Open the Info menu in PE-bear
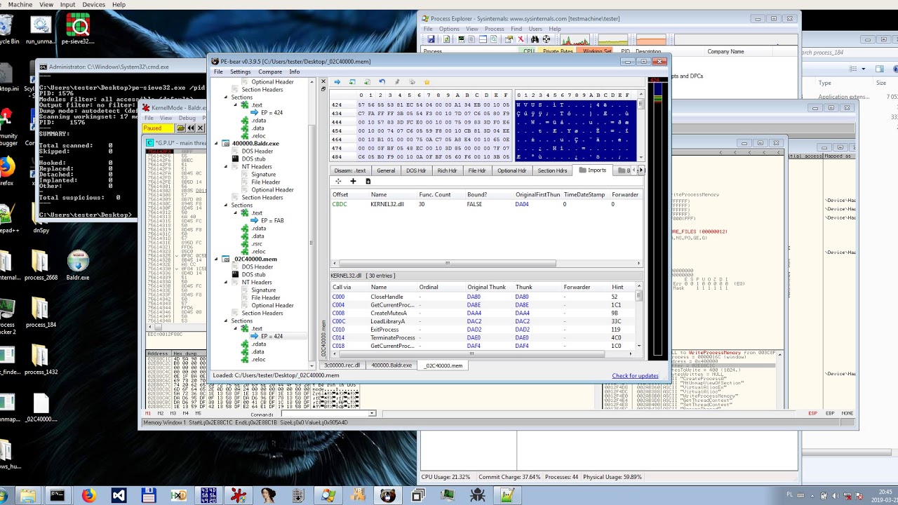 tap(295, 72)
